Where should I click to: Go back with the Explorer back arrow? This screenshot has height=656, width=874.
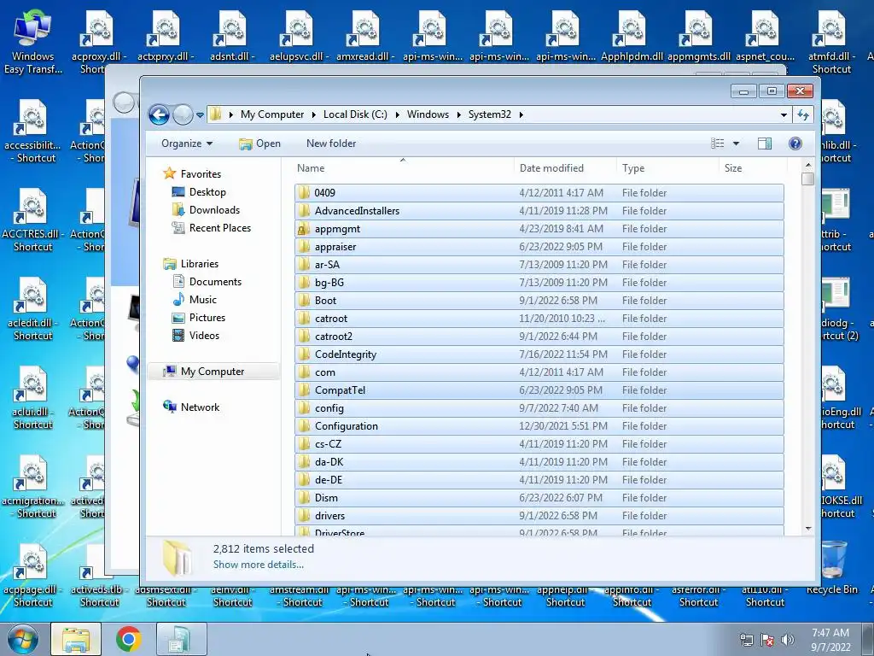point(159,115)
